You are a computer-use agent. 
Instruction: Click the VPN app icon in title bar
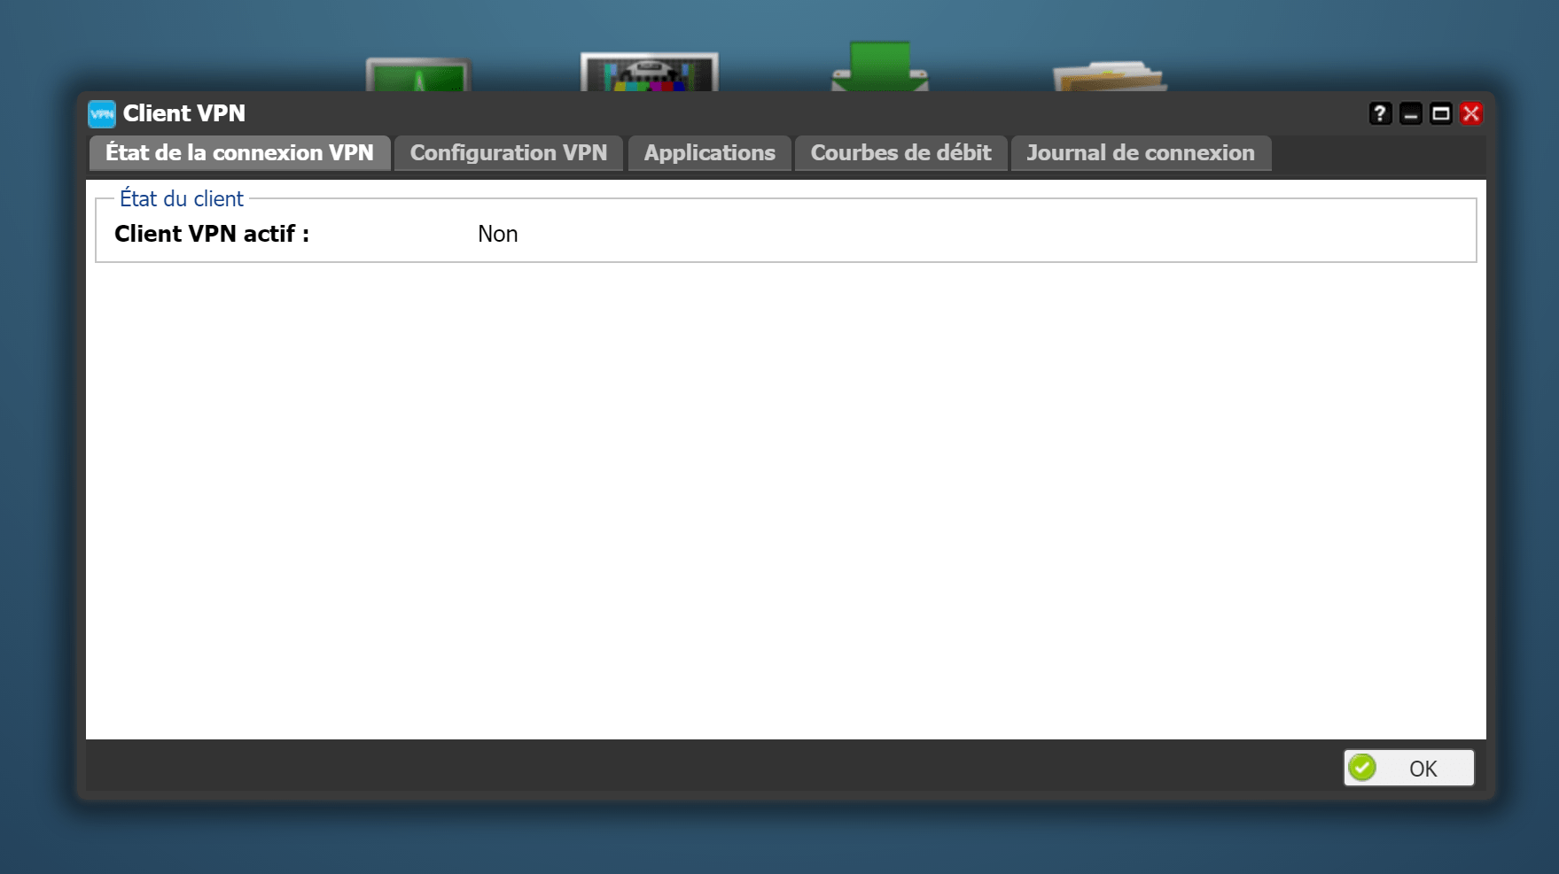point(102,114)
